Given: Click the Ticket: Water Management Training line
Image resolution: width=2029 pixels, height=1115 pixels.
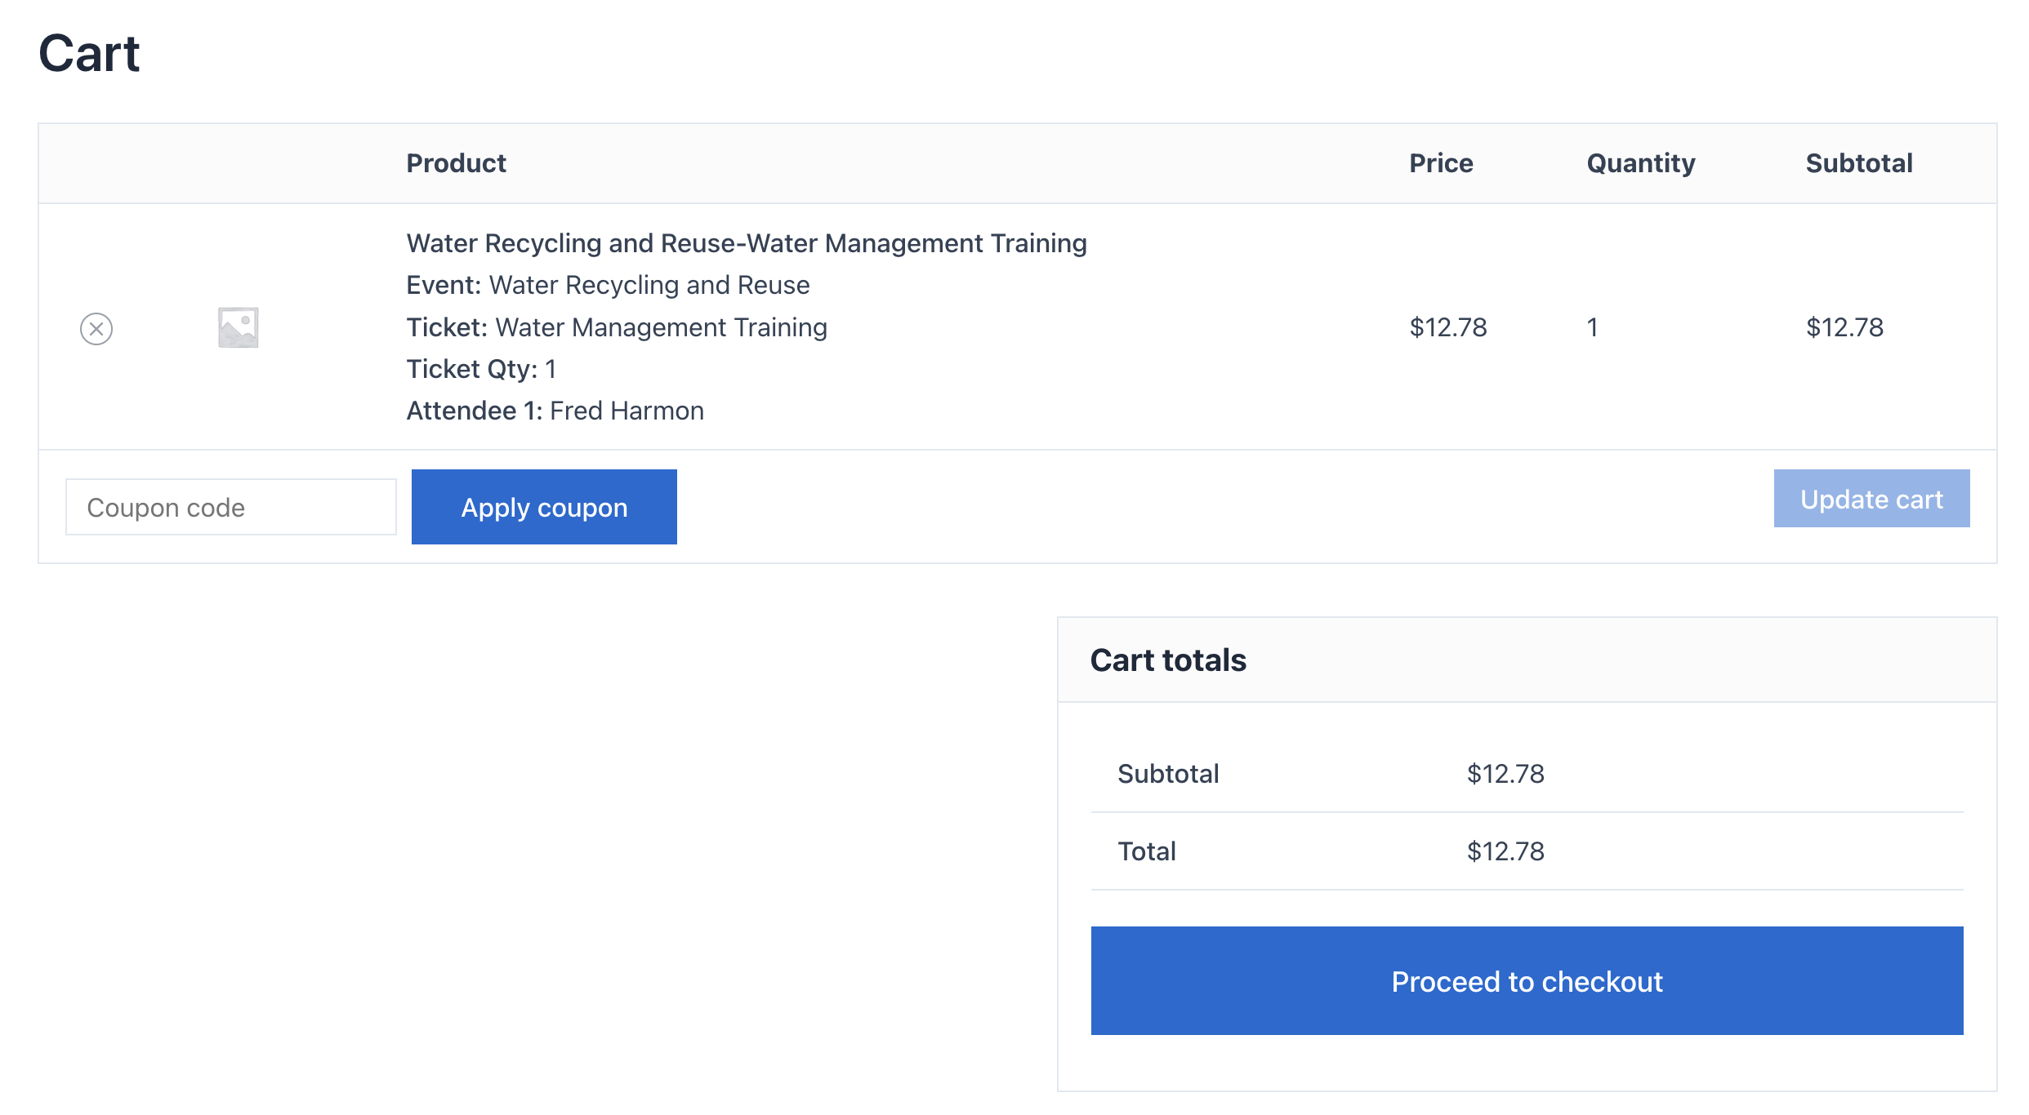Looking at the screenshot, I should [617, 327].
